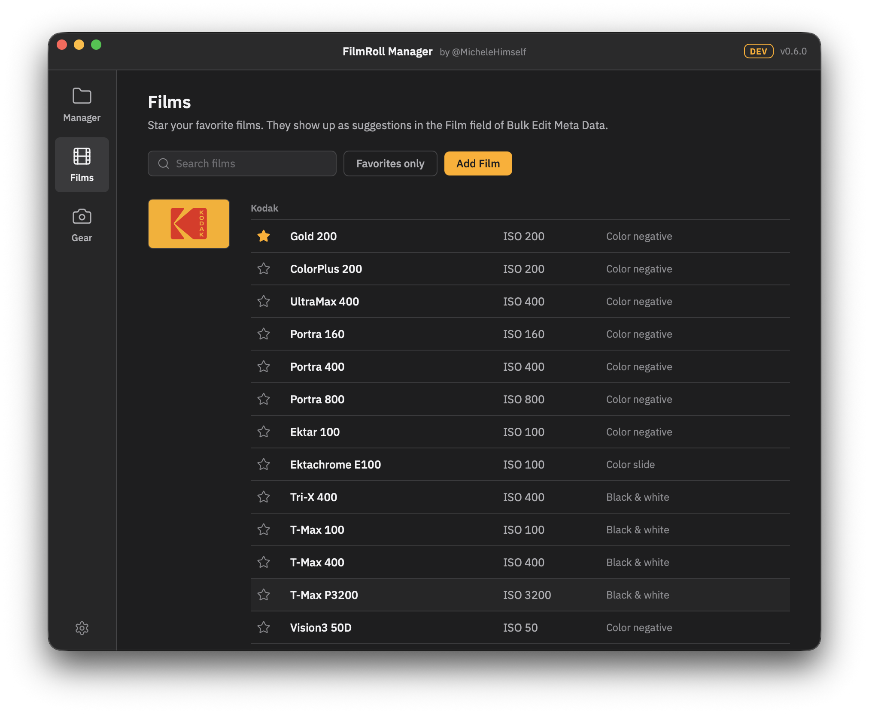
Task: Switch to the Films sidebar tab
Action: point(82,165)
